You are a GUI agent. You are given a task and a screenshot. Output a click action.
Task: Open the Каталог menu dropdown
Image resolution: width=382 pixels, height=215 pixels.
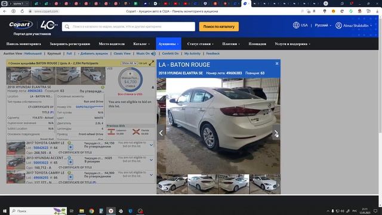click(141, 44)
